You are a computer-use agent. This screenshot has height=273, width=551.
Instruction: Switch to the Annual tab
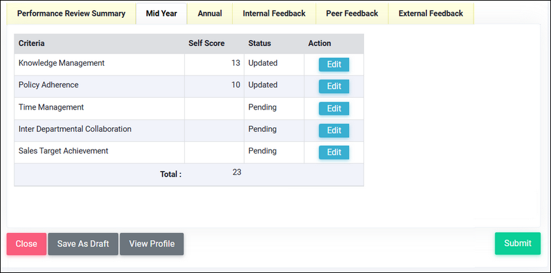pyautogui.click(x=210, y=14)
